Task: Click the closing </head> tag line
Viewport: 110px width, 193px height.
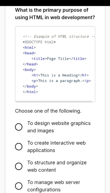Action: tap(30, 64)
